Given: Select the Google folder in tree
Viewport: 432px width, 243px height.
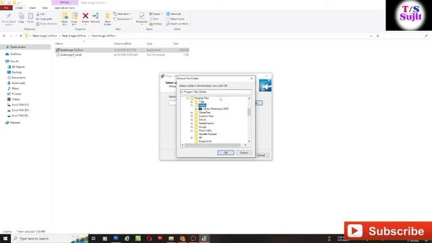Looking at the screenshot, I should [x=202, y=127].
